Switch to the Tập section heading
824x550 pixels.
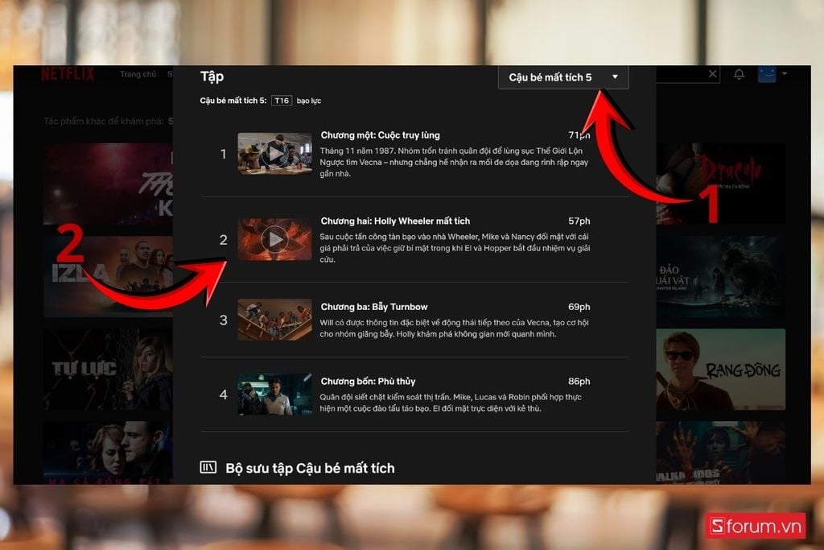(209, 76)
